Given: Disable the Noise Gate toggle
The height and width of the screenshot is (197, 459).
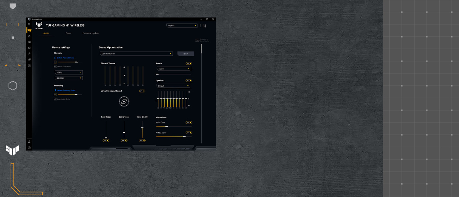Looking at the screenshot, I should (x=189, y=123).
